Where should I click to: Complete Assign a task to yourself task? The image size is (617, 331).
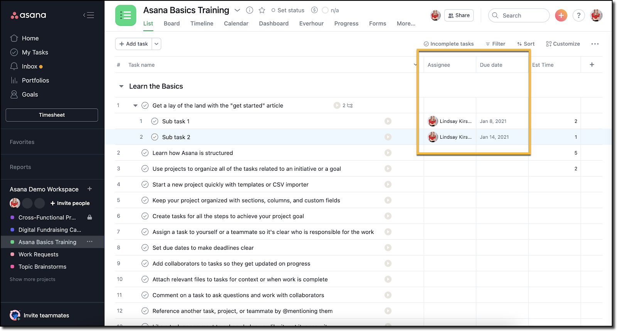(145, 232)
